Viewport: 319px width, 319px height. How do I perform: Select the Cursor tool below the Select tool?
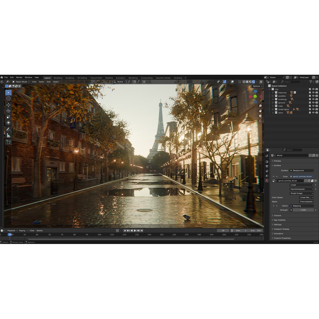(x=8, y=98)
